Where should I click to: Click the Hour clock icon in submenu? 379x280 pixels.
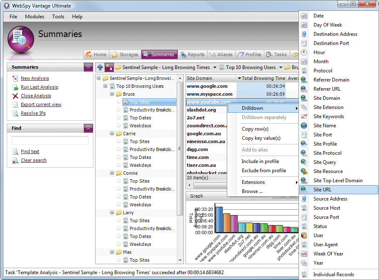(x=304, y=52)
